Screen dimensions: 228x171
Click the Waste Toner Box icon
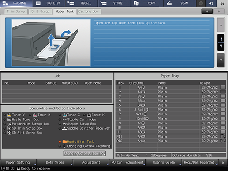9,119
